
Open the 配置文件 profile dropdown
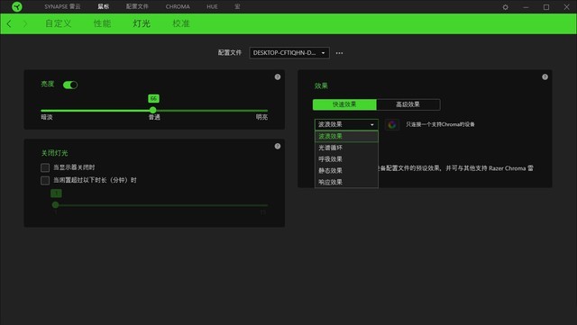289,53
